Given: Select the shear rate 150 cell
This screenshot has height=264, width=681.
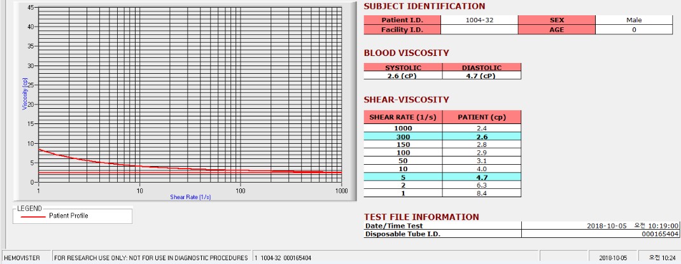Looking at the screenshot, I should coord(403,144).
